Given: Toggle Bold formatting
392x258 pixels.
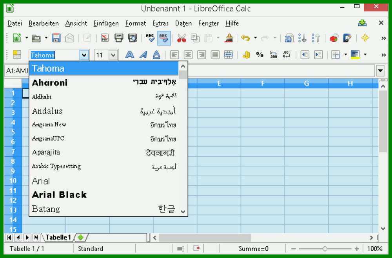Looking at the screenshot, I should 129,55.
